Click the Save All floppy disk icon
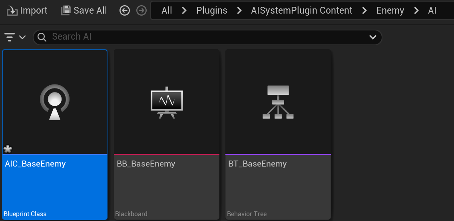Screen dimensions: 454x221 66,10
